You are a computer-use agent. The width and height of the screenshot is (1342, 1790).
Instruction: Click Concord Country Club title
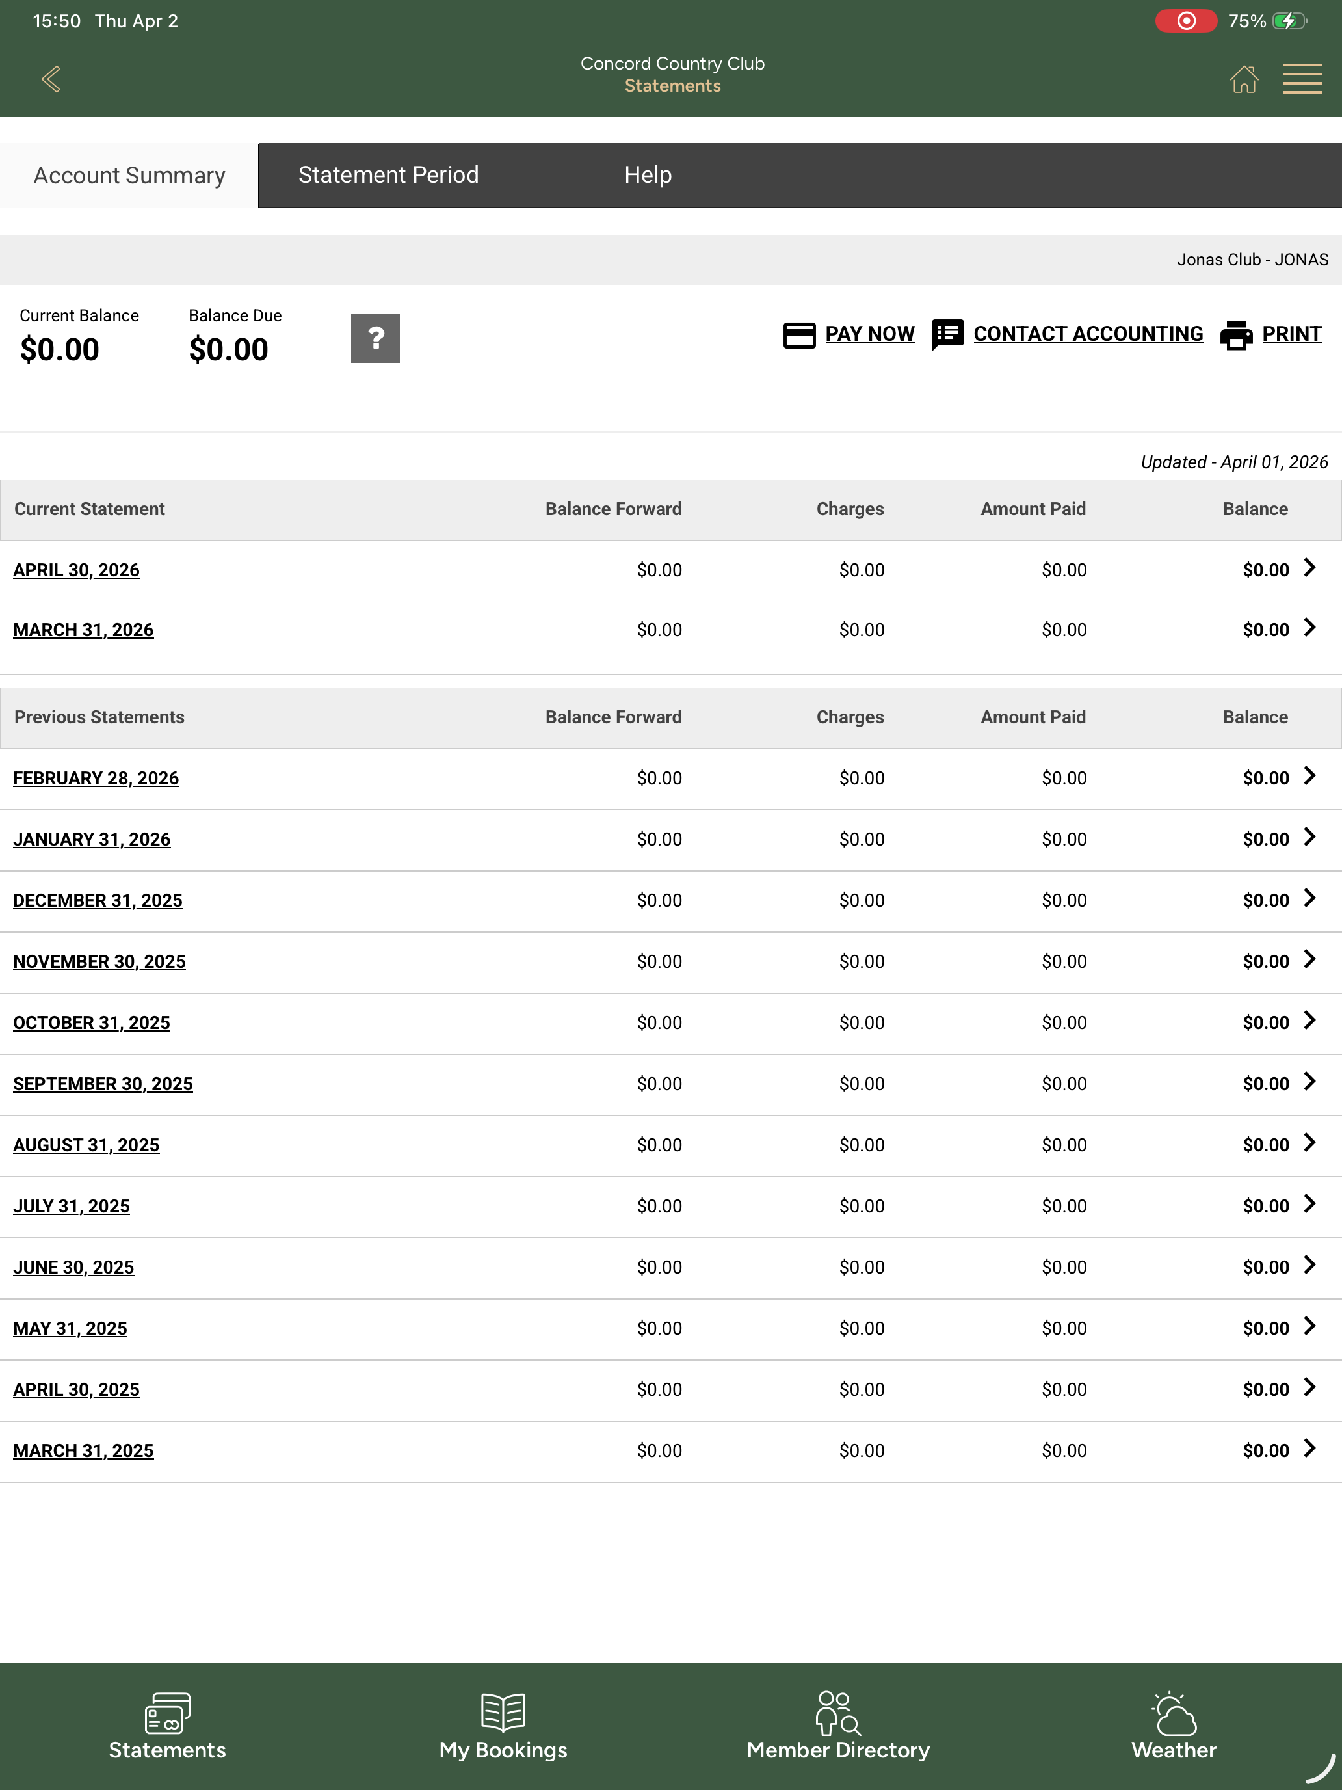point(672,63)
